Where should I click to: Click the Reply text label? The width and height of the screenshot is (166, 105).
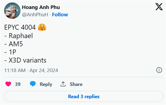[46, 84]
